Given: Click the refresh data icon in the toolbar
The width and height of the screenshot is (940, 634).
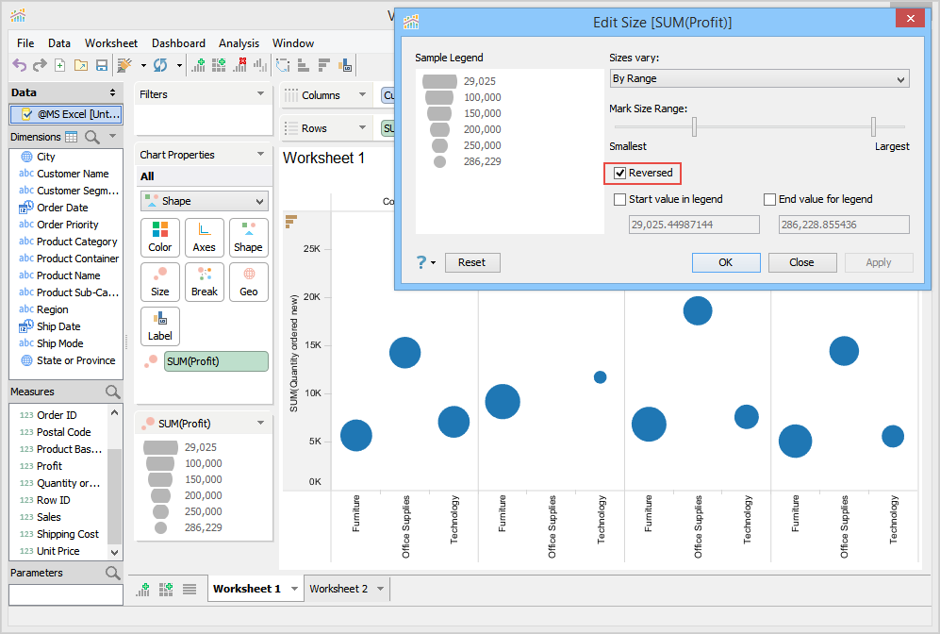Looking at the screenshot, I should 160,65.
